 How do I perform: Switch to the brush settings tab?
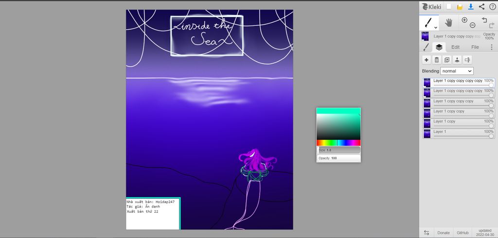click(x=426, y=47)
